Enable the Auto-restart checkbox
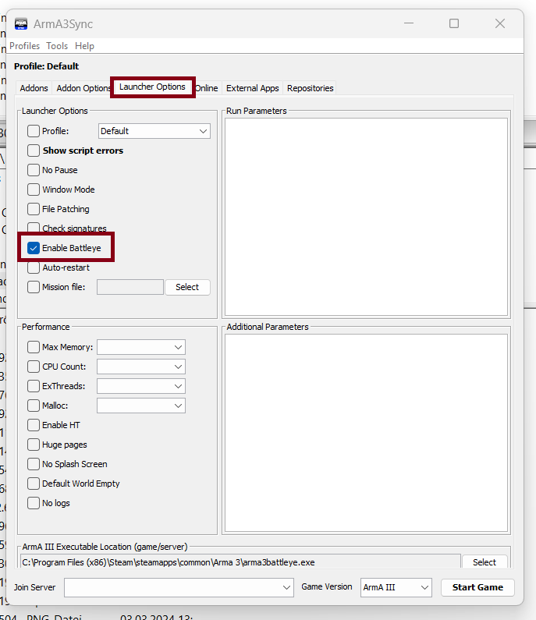The width and height of the screenshot is (536, 620). [34, 267]
